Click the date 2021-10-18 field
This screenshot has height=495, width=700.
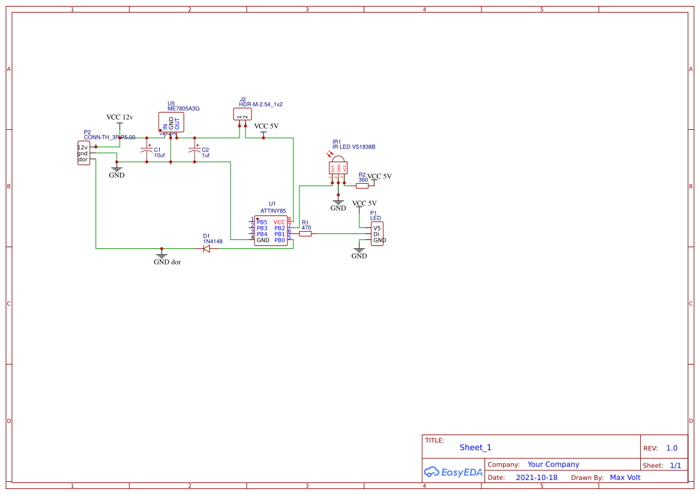tap(537, 477)
